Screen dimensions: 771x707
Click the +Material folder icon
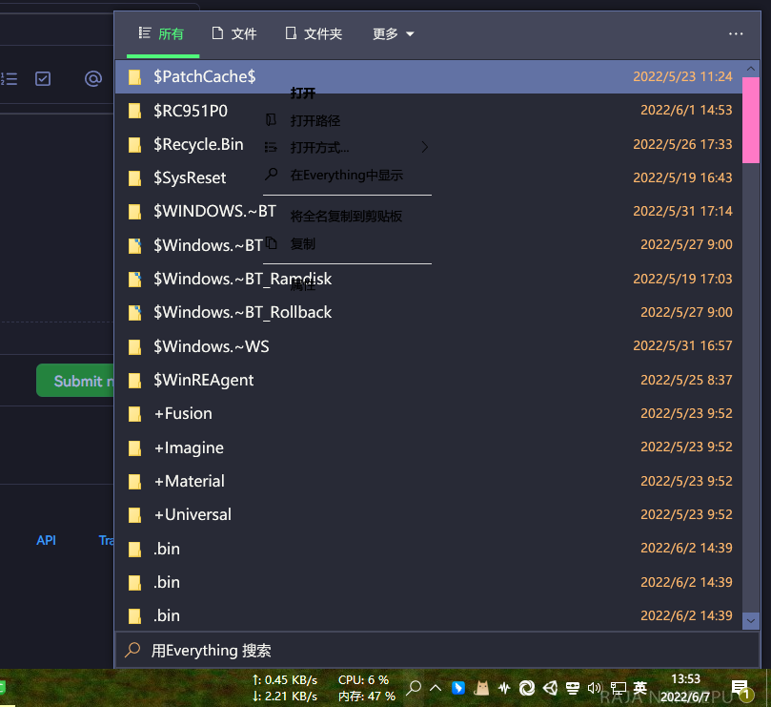click(134, 482)
